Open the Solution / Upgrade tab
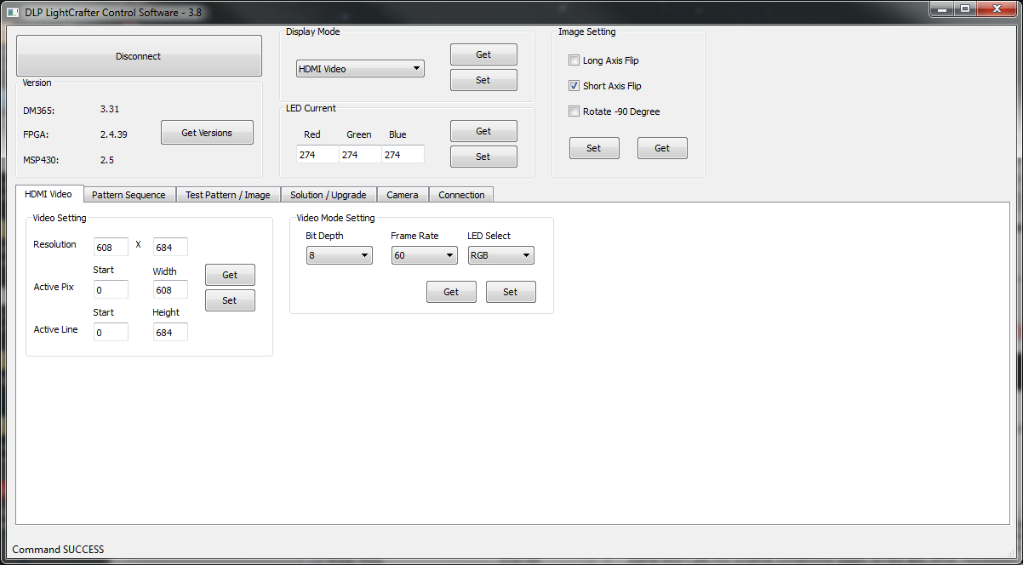This screenshot has height=565, width=1023. (x=329, y=195)
